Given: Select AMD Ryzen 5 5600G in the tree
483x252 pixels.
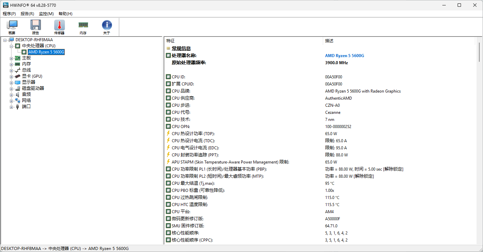Looking at the screenshot, I should (46, 52).
